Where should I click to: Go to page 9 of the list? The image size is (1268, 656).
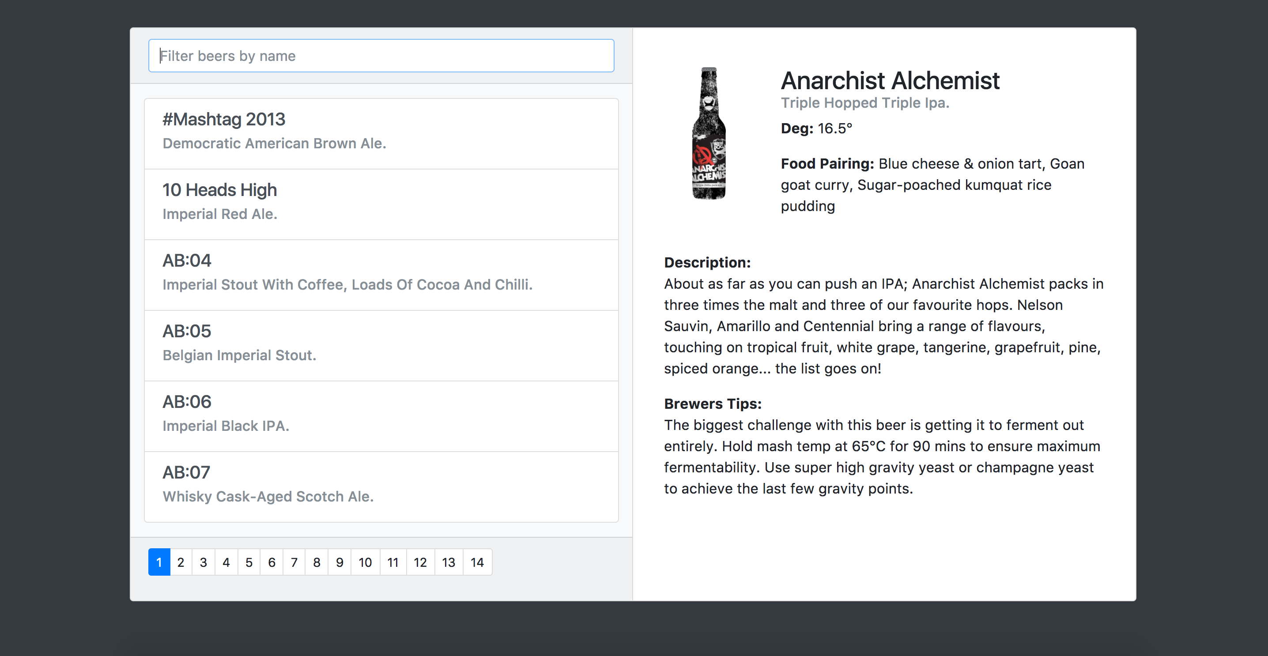340,562
